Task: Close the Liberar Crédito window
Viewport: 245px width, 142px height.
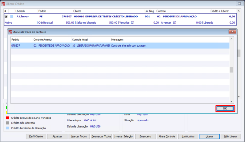Action: point(239,4)
